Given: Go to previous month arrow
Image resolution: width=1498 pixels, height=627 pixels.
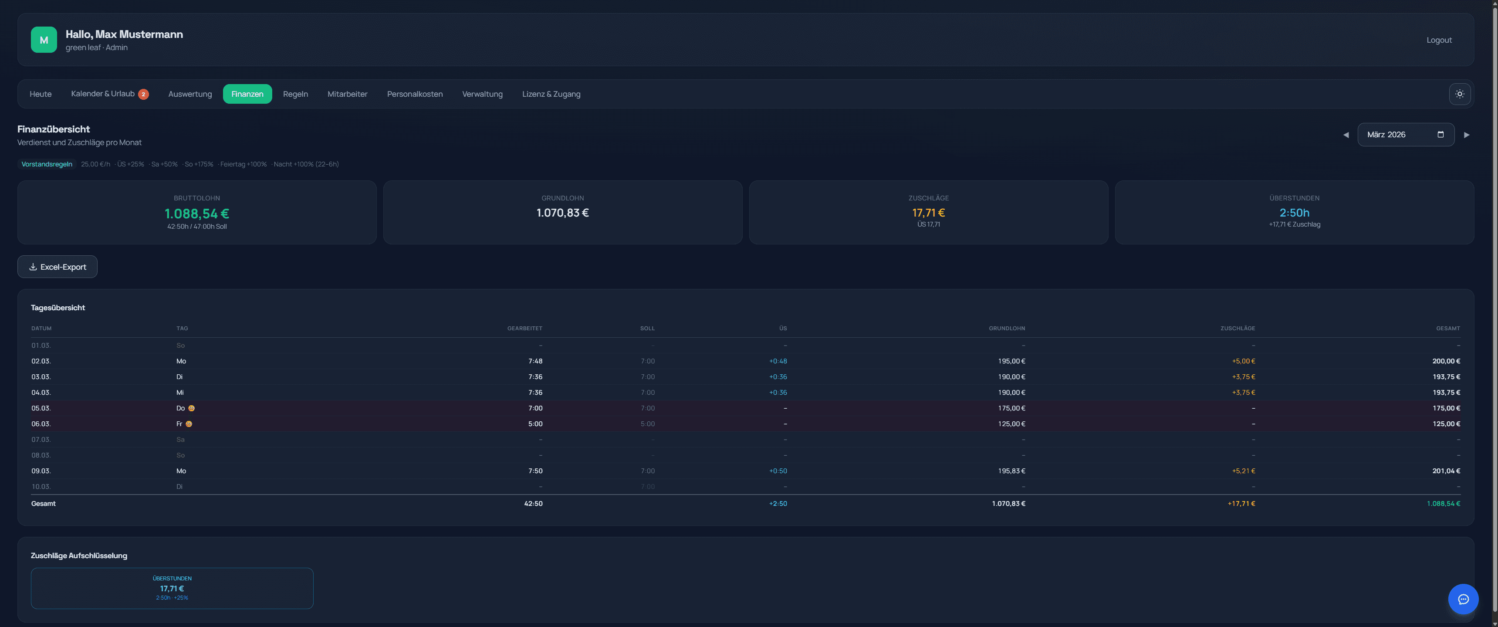Looking at the screenshot, I should click(1345, 134).
